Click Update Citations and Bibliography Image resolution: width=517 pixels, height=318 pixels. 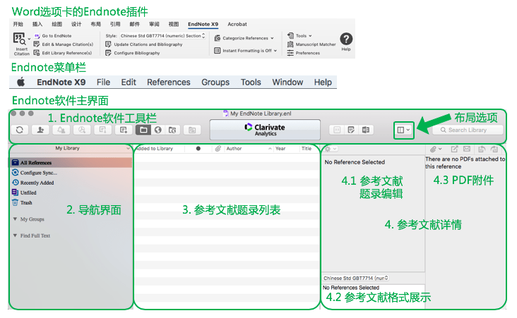coord(147,44)
